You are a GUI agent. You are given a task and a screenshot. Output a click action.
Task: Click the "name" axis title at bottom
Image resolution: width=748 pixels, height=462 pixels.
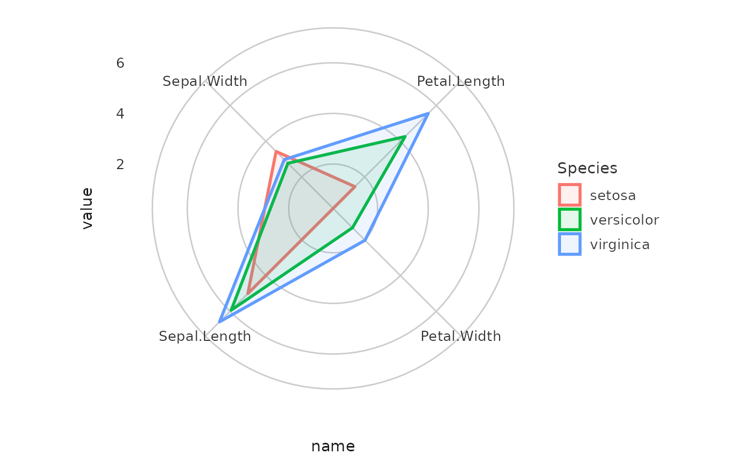pos(333,446)
